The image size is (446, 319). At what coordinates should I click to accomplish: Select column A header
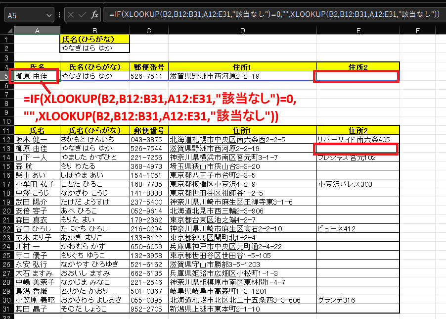(x=37, y=31)
